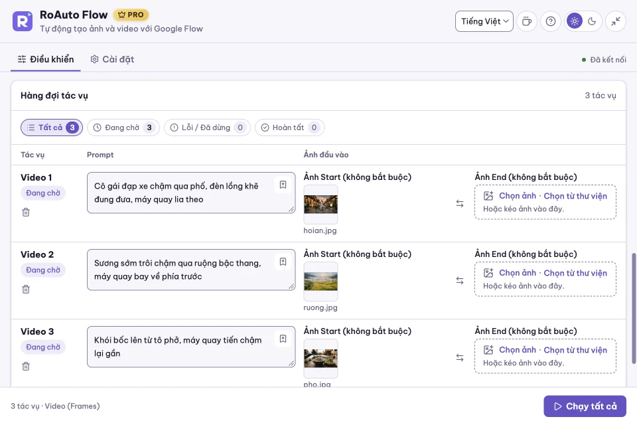Click Chọn ảnh for Video 2 end image
The image size is (637, 425).
[x=518, y=273]
